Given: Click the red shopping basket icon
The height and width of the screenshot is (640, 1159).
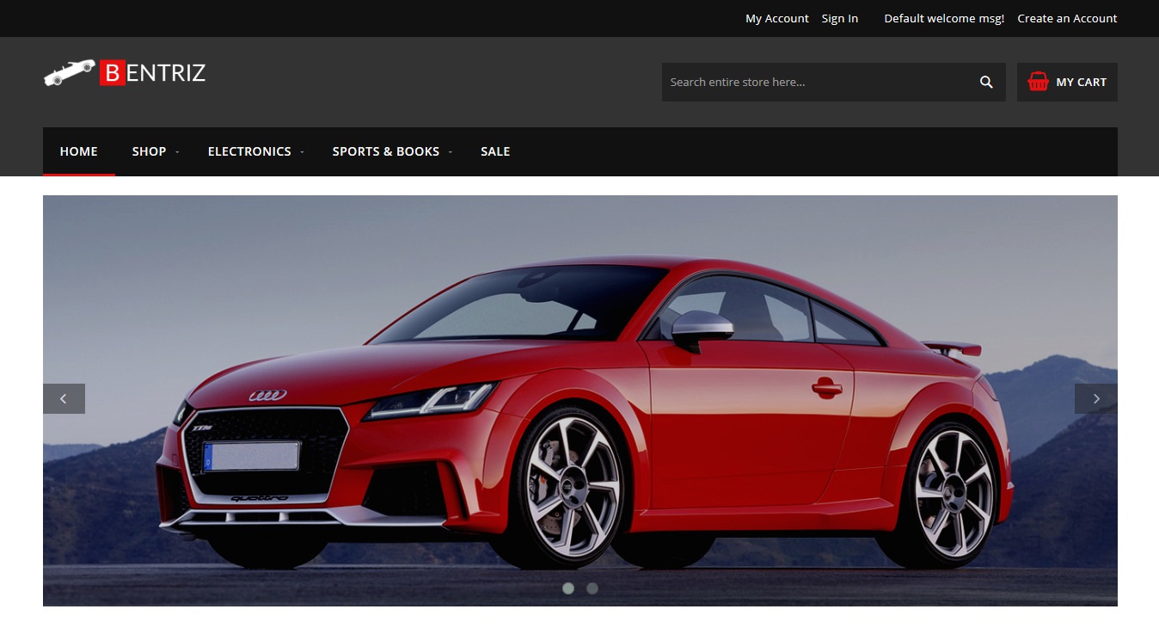Looking at the screenshot, I should 1038,82.
